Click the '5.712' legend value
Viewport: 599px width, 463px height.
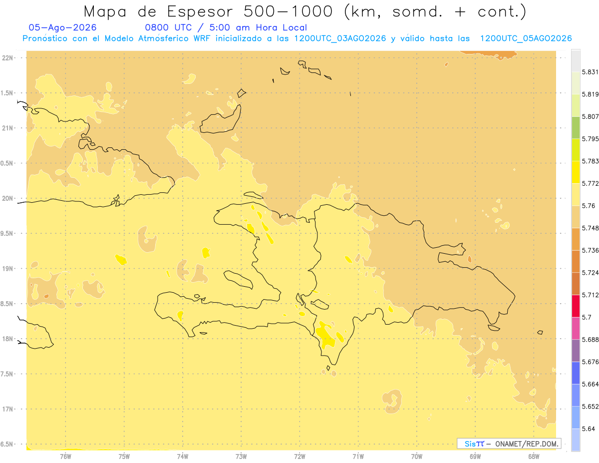pyautogui.click(x=591, y=295)
